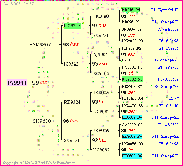This screenshot has height=166, width=183.
Task: Click the green highlighted KC9002 .90 entry
Action: 132,79
